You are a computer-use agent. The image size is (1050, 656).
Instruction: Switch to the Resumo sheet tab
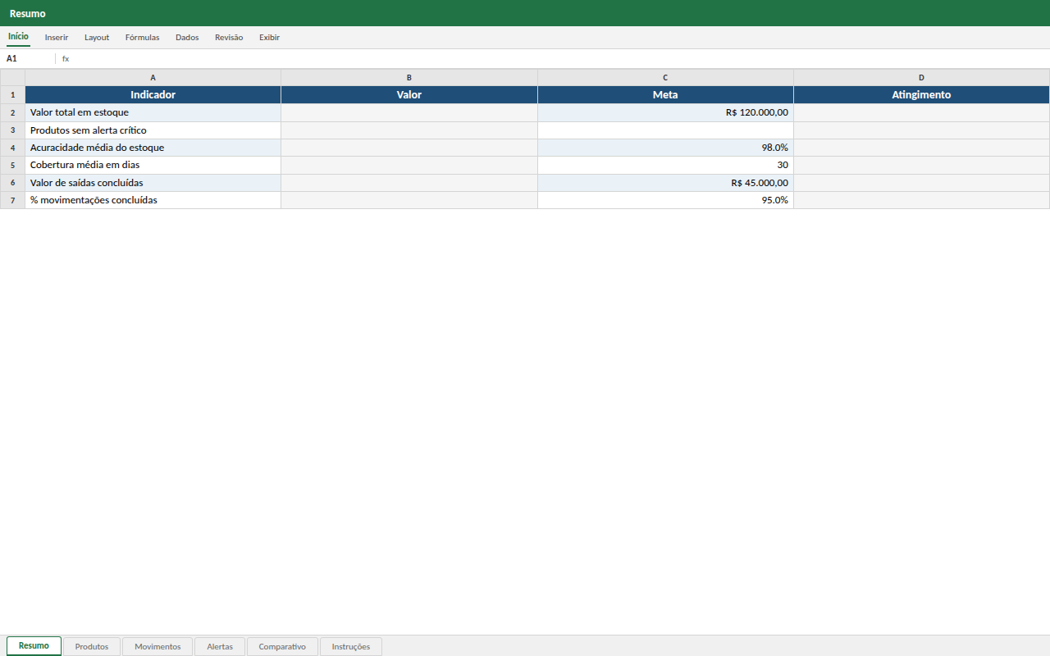pyautogui.click(x=34, y=646)
